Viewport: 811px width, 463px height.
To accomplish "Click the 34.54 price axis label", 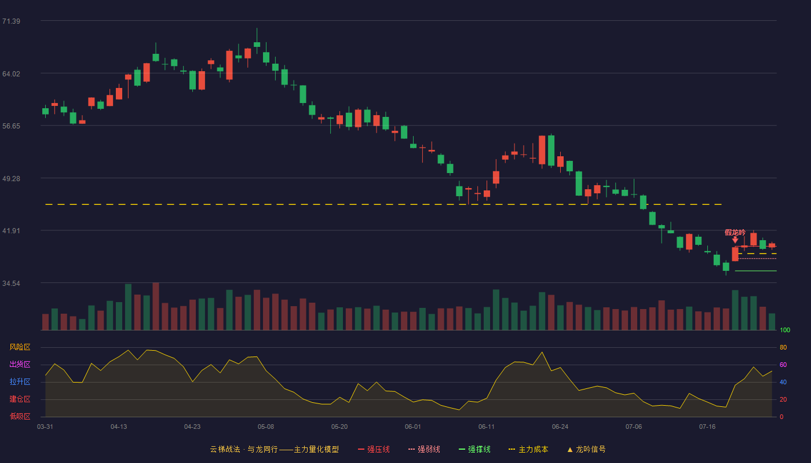I will coord(11,283).
